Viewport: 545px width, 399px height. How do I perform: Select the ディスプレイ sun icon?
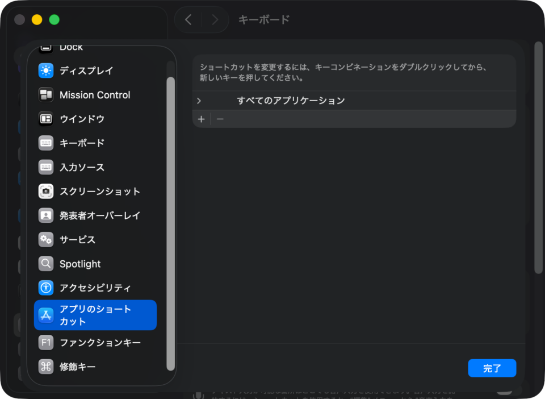46,70
